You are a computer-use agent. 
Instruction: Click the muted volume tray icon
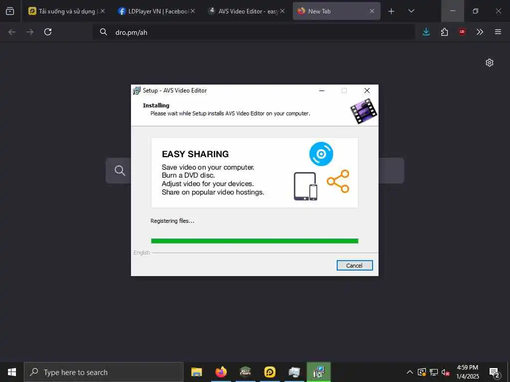pyautogui.click(x=445, y=372)
